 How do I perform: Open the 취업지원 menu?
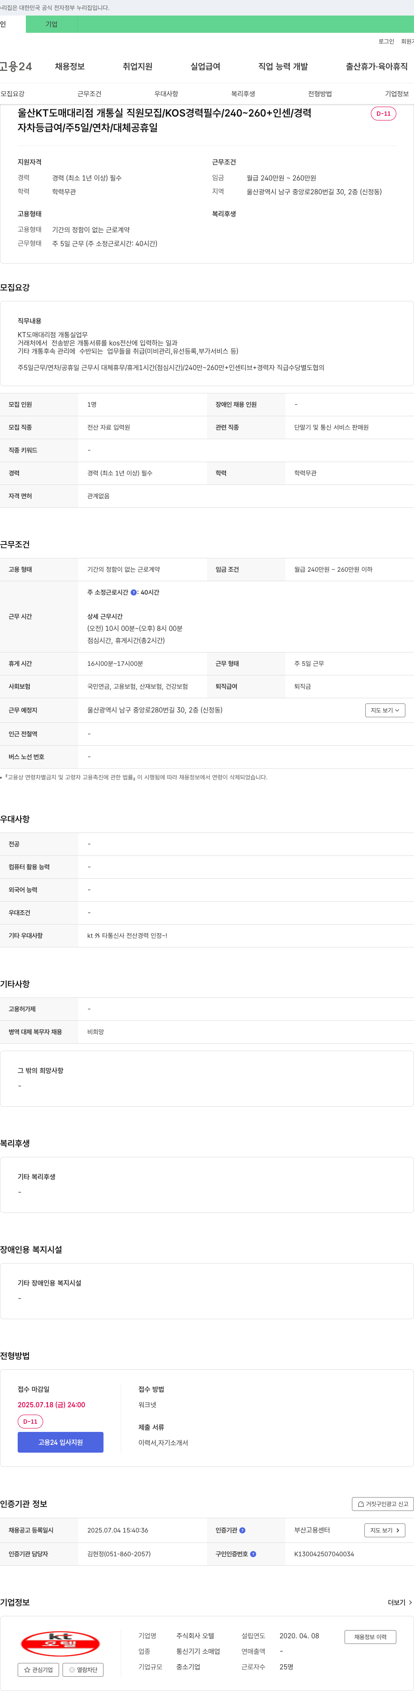tap(138, 66)
